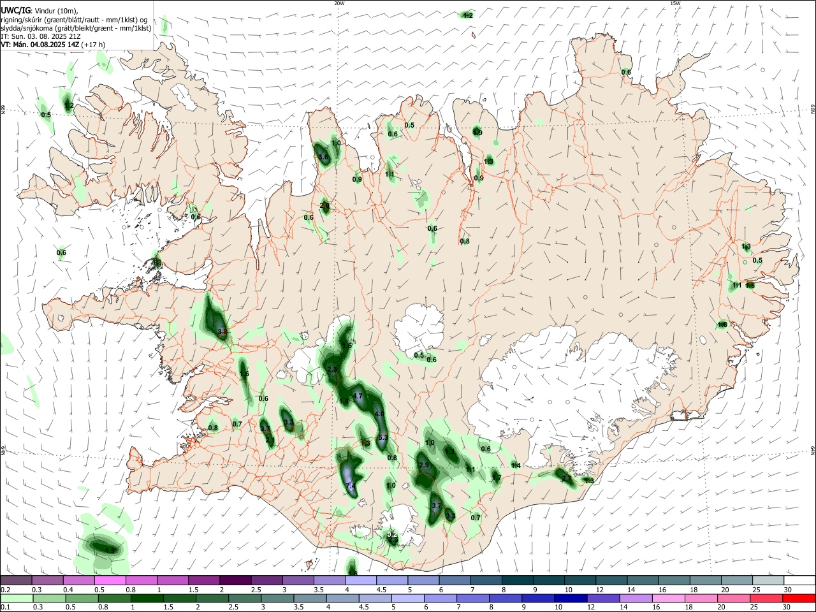Click the '2.7' precipitation value on the map
Image resolution: width=816 pixels, height=612 pixels.
click(566, 477)
